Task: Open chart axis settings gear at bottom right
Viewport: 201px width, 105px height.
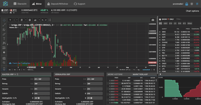Action: 154,70
